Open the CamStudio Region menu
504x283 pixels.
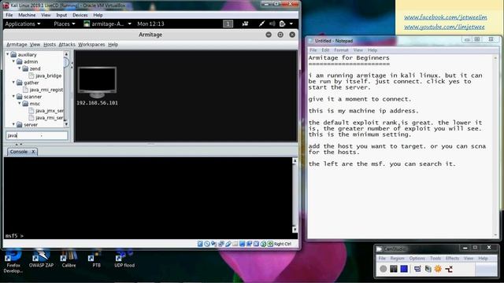tap(397, 259)
